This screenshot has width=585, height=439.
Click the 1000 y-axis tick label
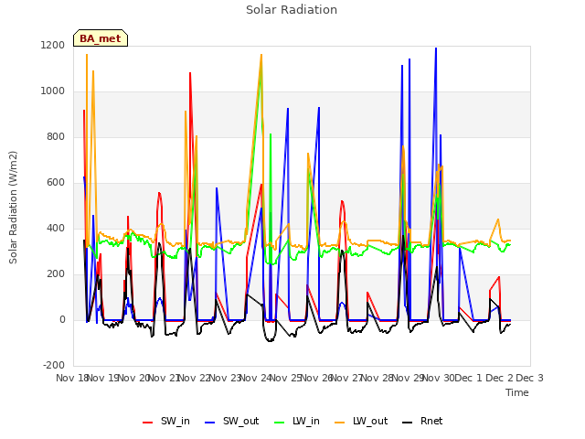[53, 91]
